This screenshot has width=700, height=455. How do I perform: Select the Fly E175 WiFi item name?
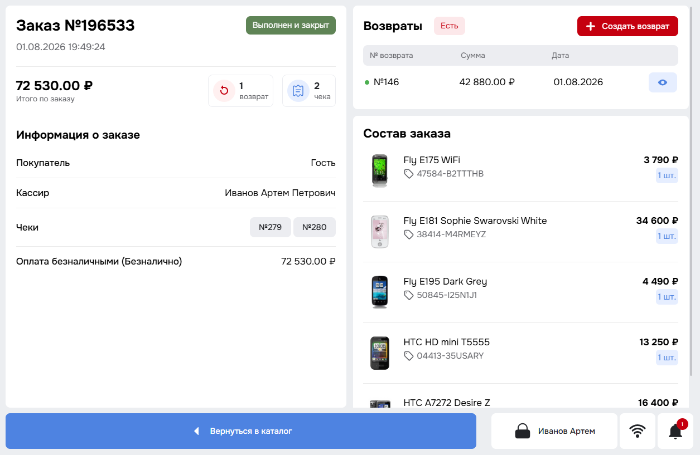[432, 160]
